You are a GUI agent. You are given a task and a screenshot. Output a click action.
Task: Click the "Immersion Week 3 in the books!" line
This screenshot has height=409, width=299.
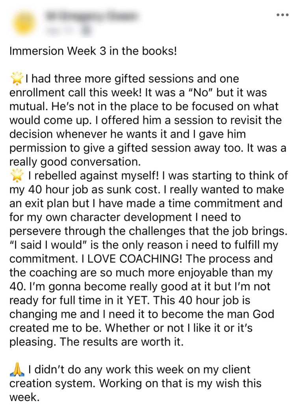[93, 51]
